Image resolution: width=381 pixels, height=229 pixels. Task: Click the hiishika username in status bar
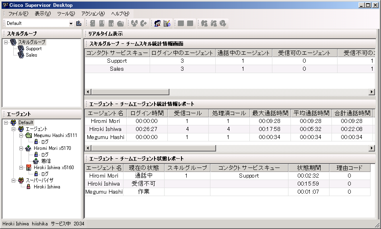click(x=40, y=224)
